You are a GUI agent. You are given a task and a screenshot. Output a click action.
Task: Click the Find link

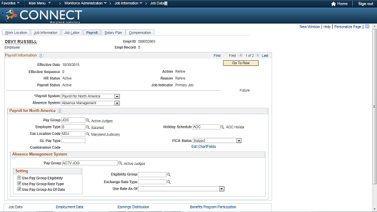(x=217, y=55)
